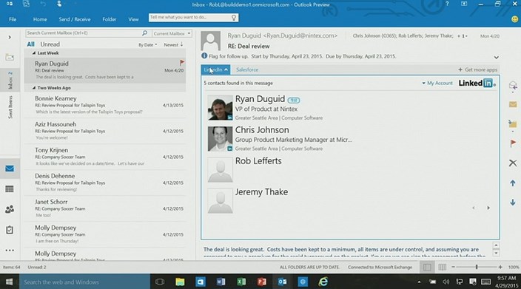Click the flag on Ryan Duguid email
Viewport: 521px width, 289px height.
point(182,62)
